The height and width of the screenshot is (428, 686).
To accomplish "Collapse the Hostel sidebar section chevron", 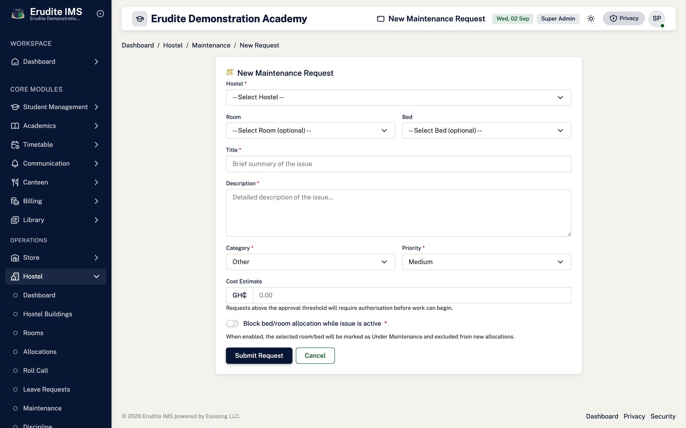I will pyautogui.click(x=96, y=276).
